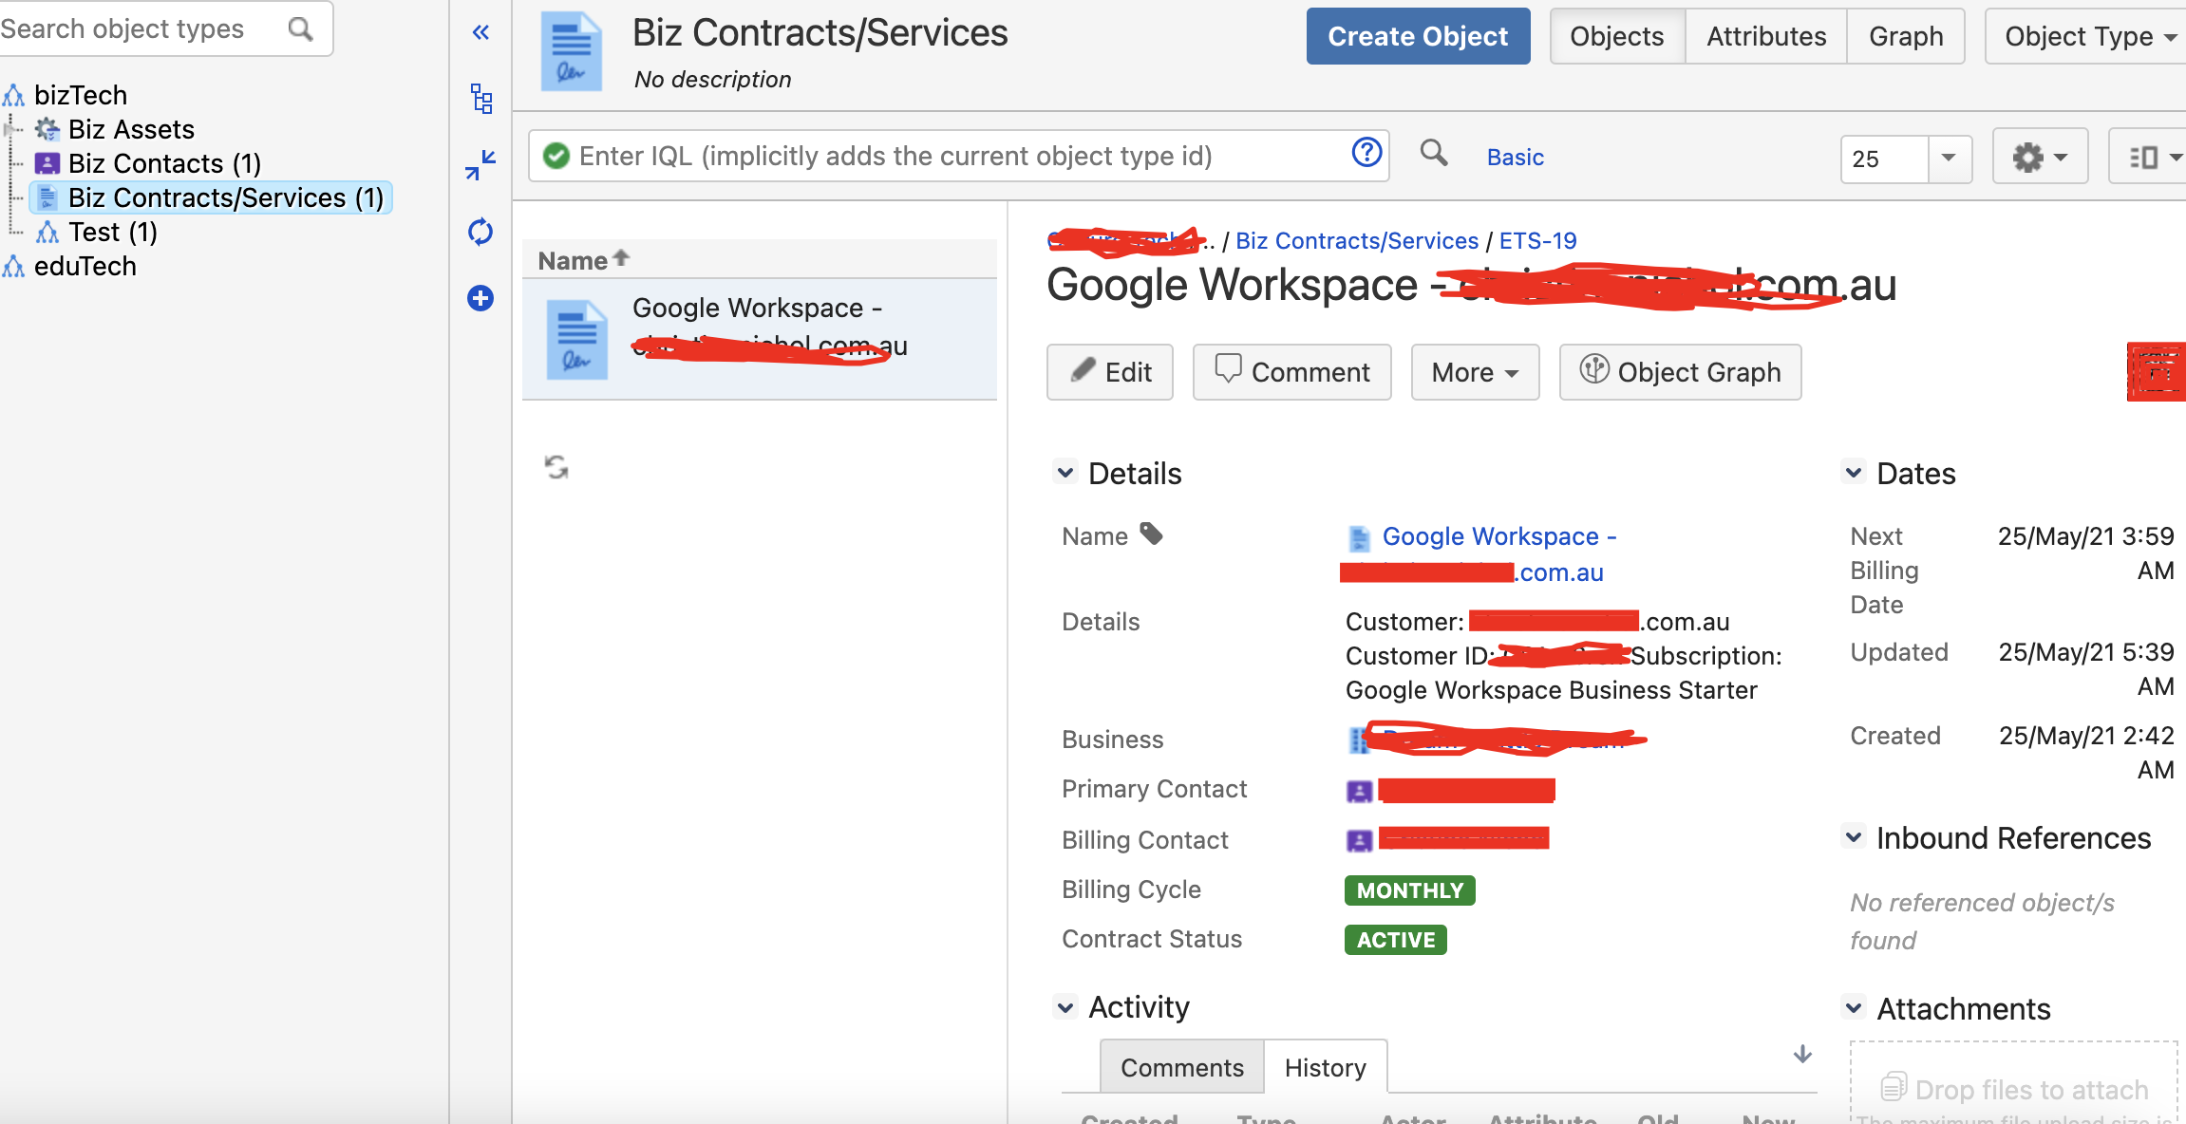Open the gear settings dropdown

tap(2040, 157)
